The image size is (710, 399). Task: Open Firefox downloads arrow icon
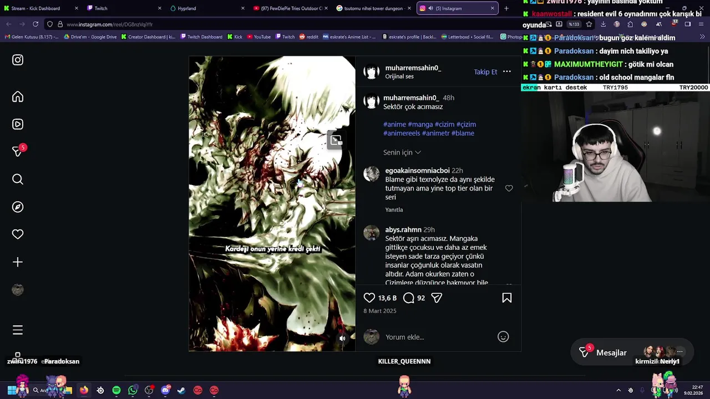pyautogui.click(x=603, y=24)
